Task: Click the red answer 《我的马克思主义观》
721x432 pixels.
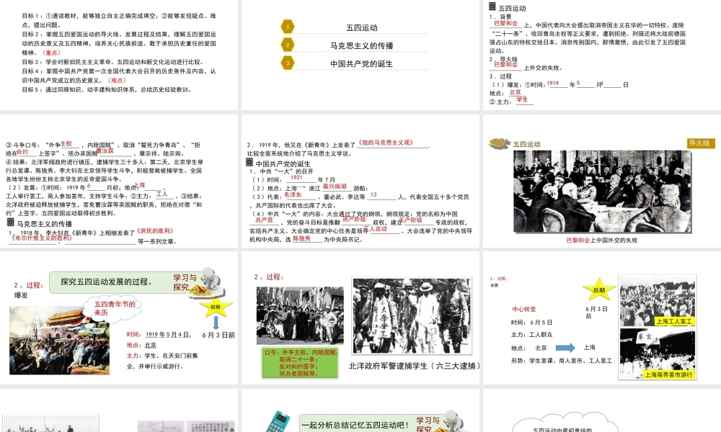Action: coord(386,143)
